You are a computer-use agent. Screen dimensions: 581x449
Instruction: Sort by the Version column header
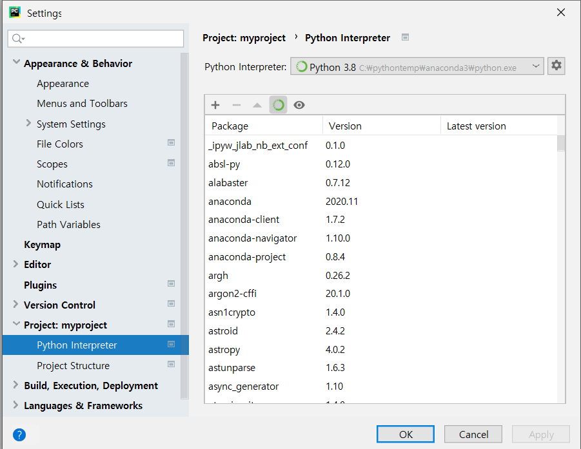click(x=382, y=126)
